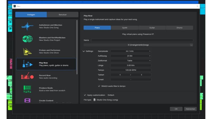
Task: Click 'Studio One Song (.song)' file type text
Action: point(107,100)
